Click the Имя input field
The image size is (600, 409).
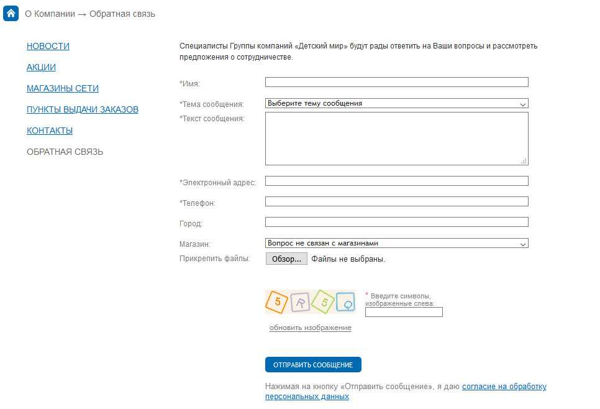tap(396, 82)
